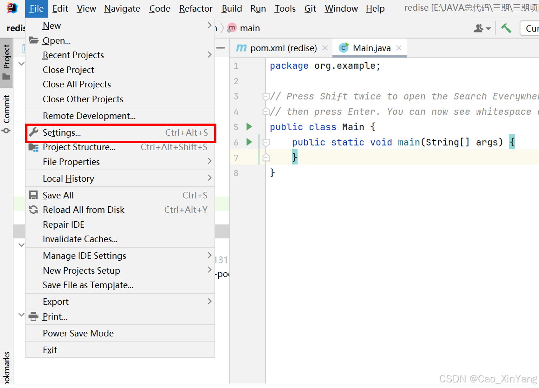The image size is (539, 388).
Task: Click the run gutter arrow on line 6
Action: (x=249, y=142)
